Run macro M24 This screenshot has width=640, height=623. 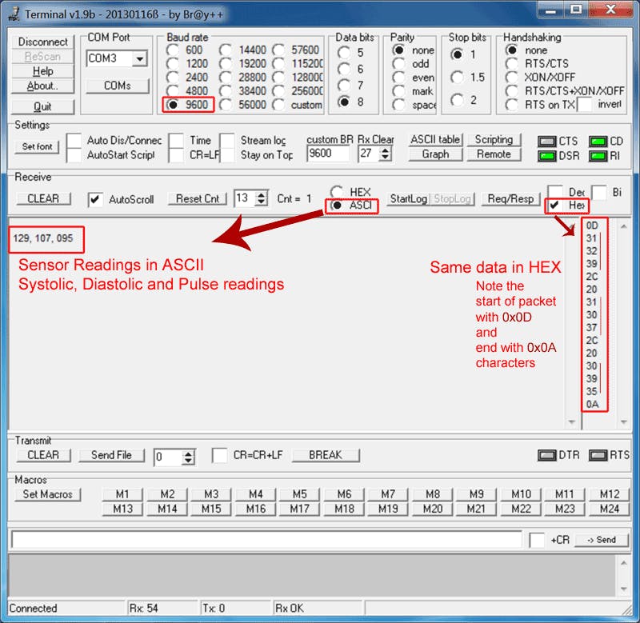(x=610, y=509)
